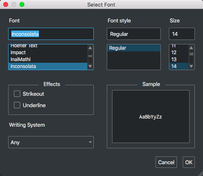Click the green zoom window button

[x=22, y=4]
